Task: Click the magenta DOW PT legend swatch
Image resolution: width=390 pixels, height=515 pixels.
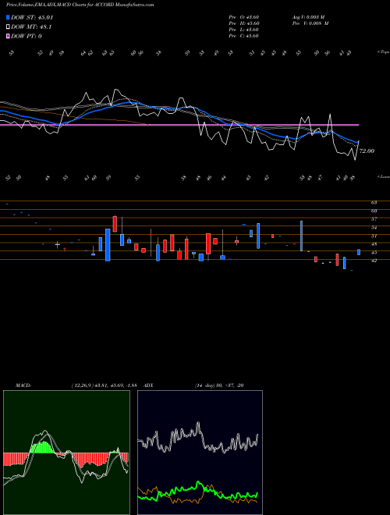Action: (x=8, y=36)
